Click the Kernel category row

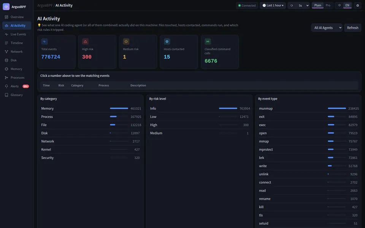tap(91, 150)
